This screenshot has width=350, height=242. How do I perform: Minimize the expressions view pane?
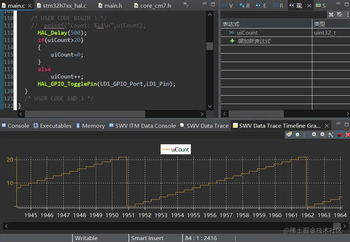pyautogui.click(x=338, y=4)
